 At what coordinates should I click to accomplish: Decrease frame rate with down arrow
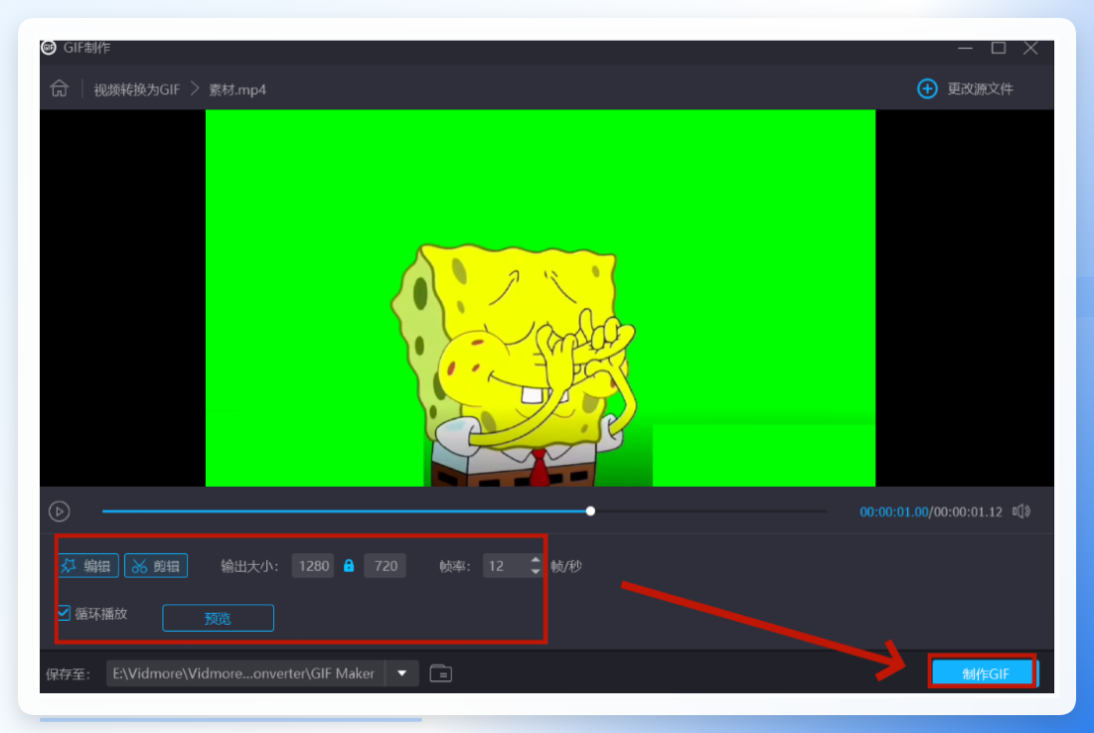(536, 572)
